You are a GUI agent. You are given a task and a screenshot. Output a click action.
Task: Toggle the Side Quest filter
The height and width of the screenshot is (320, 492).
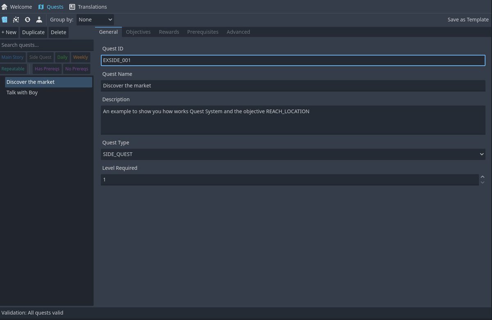click(40, 57)
